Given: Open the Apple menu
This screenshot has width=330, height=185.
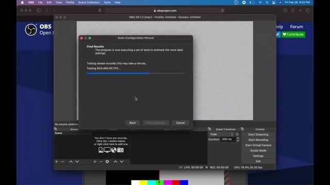Looking at the screenshot, I should coord(22,3).
